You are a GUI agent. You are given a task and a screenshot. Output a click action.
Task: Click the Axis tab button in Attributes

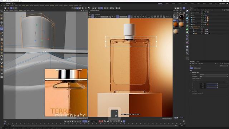pos(191,68)
